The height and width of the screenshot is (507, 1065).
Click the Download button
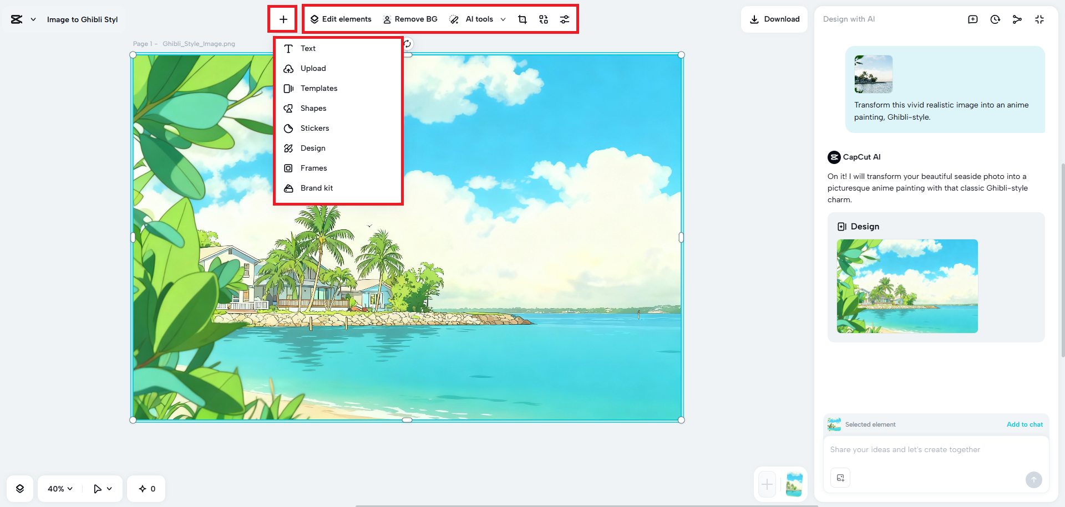[x=774, y=19]
